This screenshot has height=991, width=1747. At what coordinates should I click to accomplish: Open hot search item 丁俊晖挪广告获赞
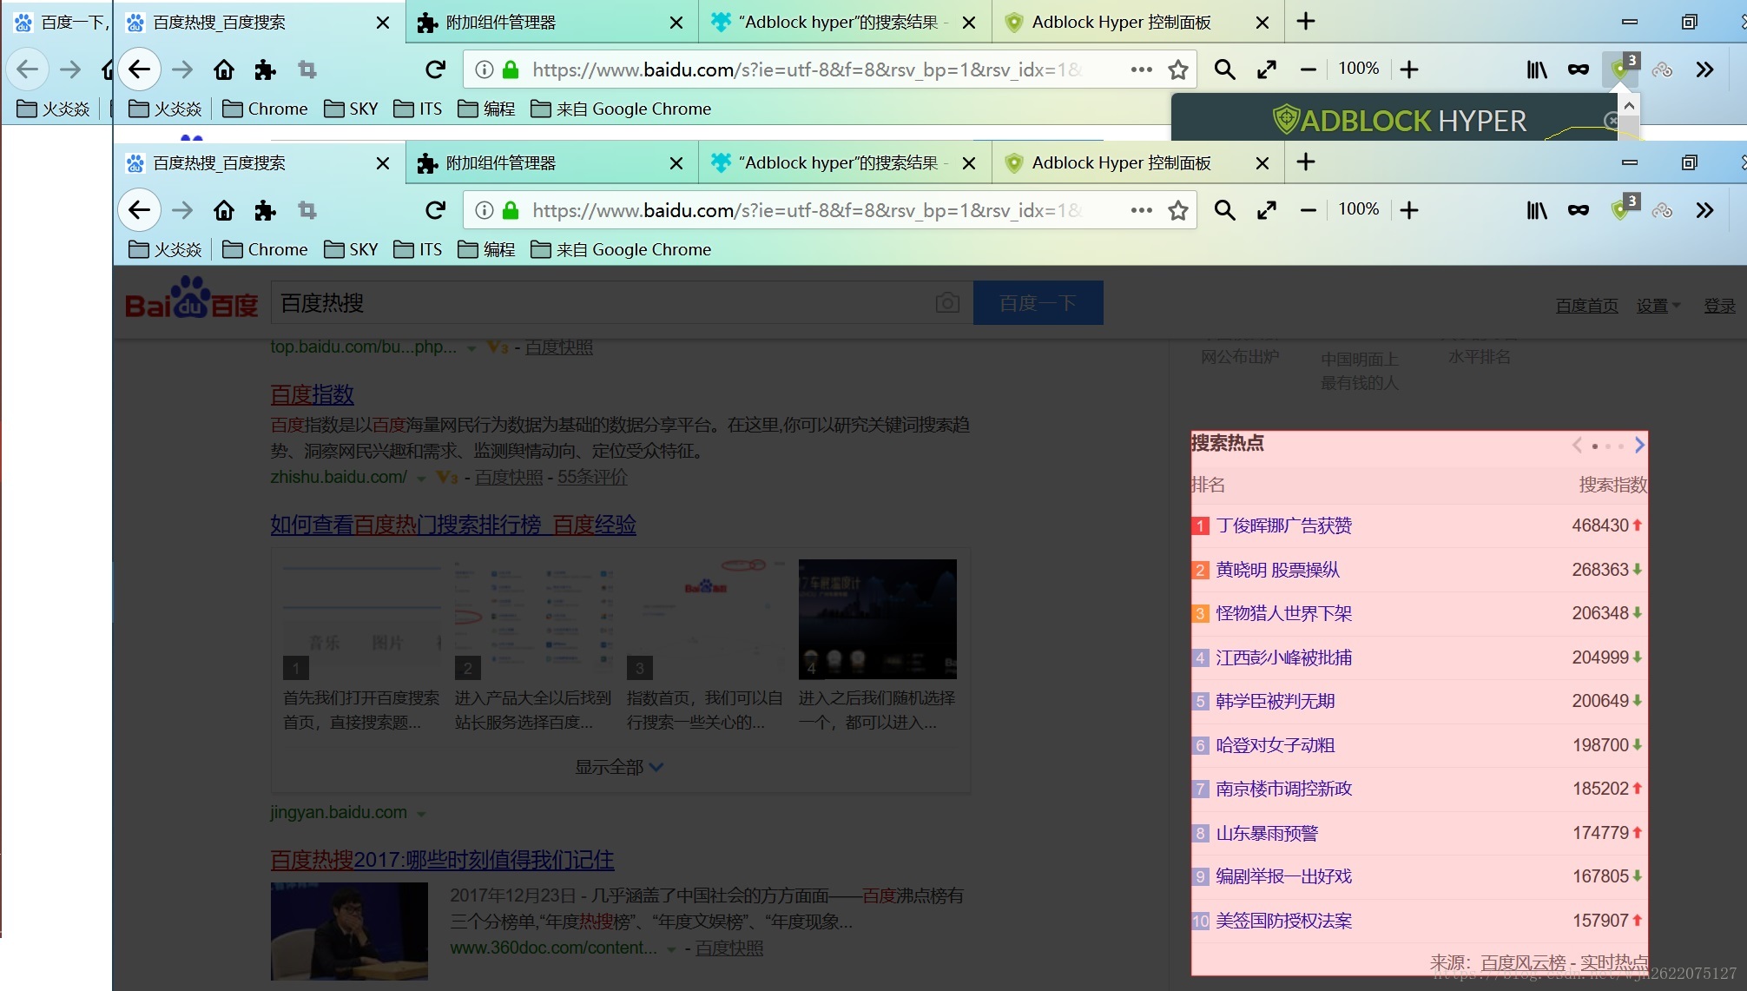point(1283,525)
